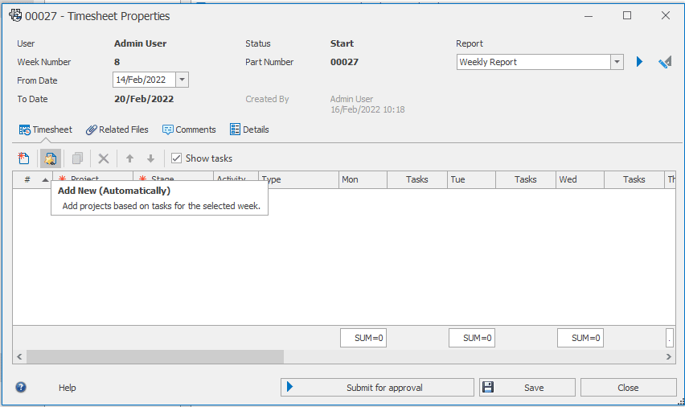Click the move up arrow icon
Viewport: 685px width, 407px height.
point(129,158)
